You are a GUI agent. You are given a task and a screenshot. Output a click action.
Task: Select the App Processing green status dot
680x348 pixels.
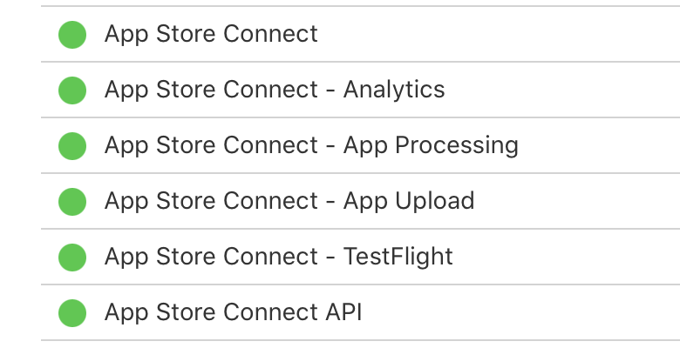pyautogui.click(x=72, y=146)
